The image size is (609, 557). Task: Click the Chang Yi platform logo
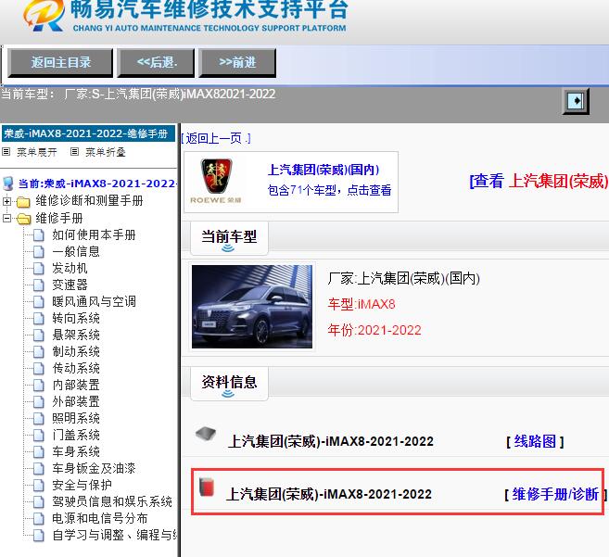(44, 16)
